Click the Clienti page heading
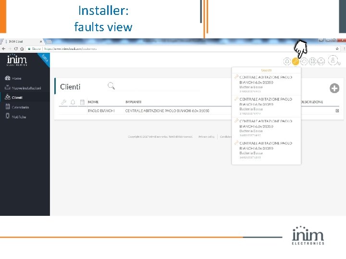The height and width of the screenshot is (259, 346). click(x=70, y=87)
